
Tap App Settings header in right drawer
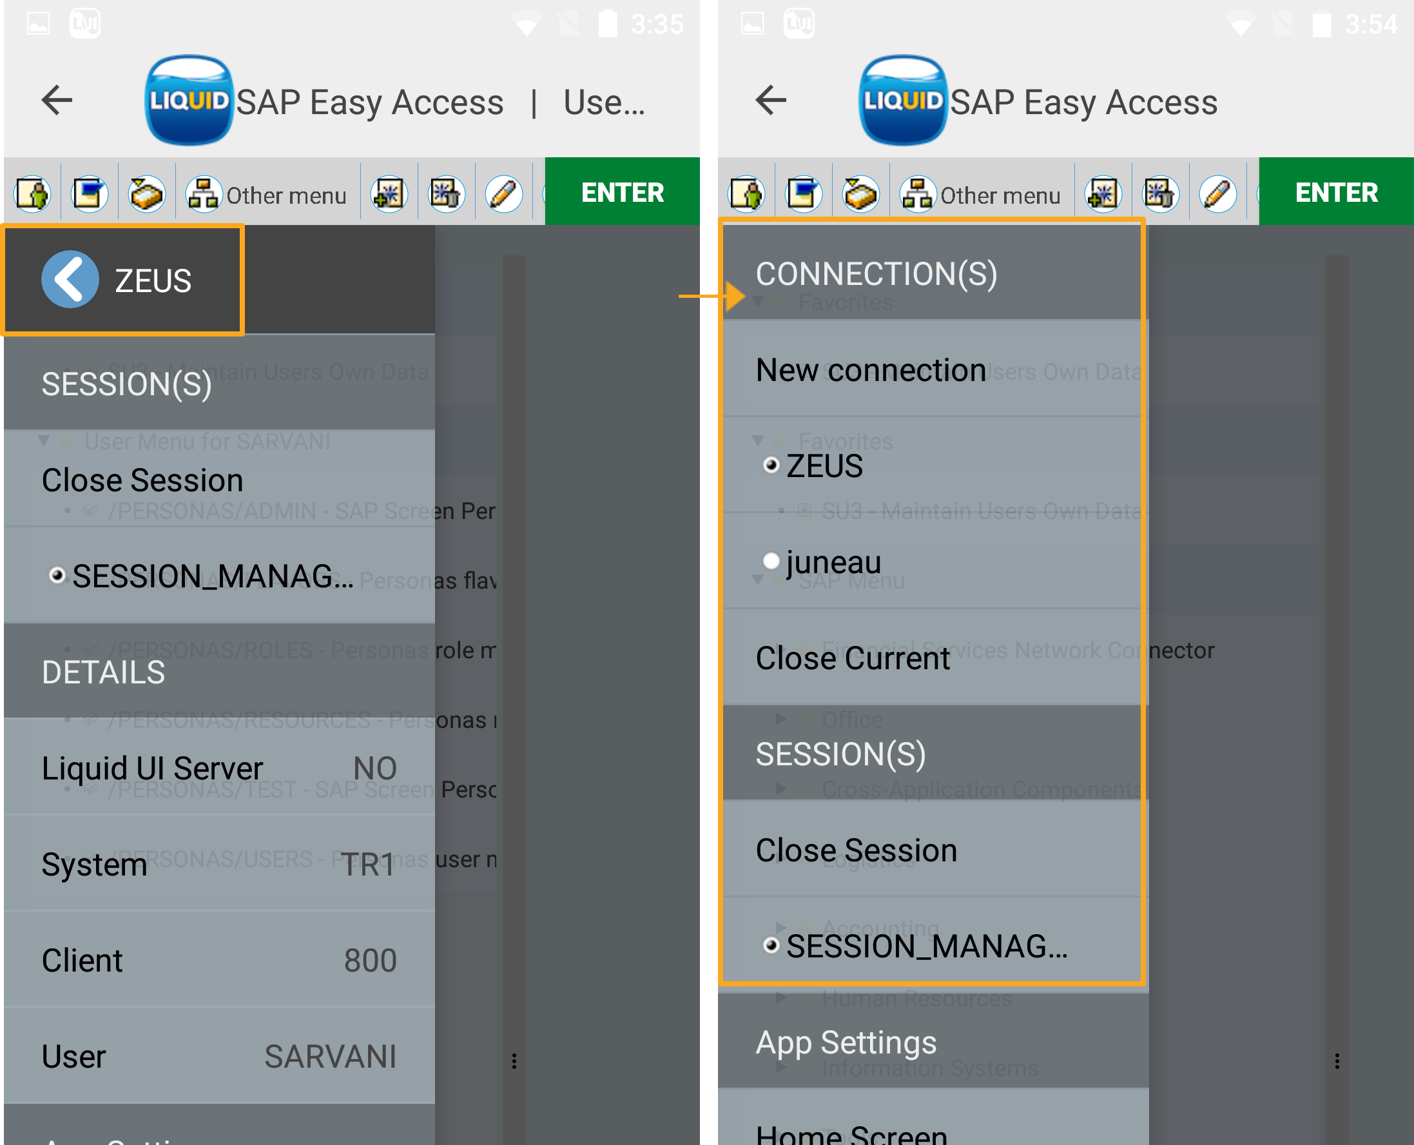[933, 1041]
